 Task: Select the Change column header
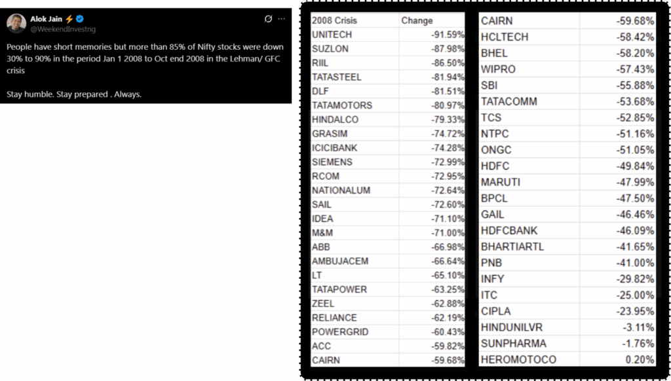click(x=432, y=20)
